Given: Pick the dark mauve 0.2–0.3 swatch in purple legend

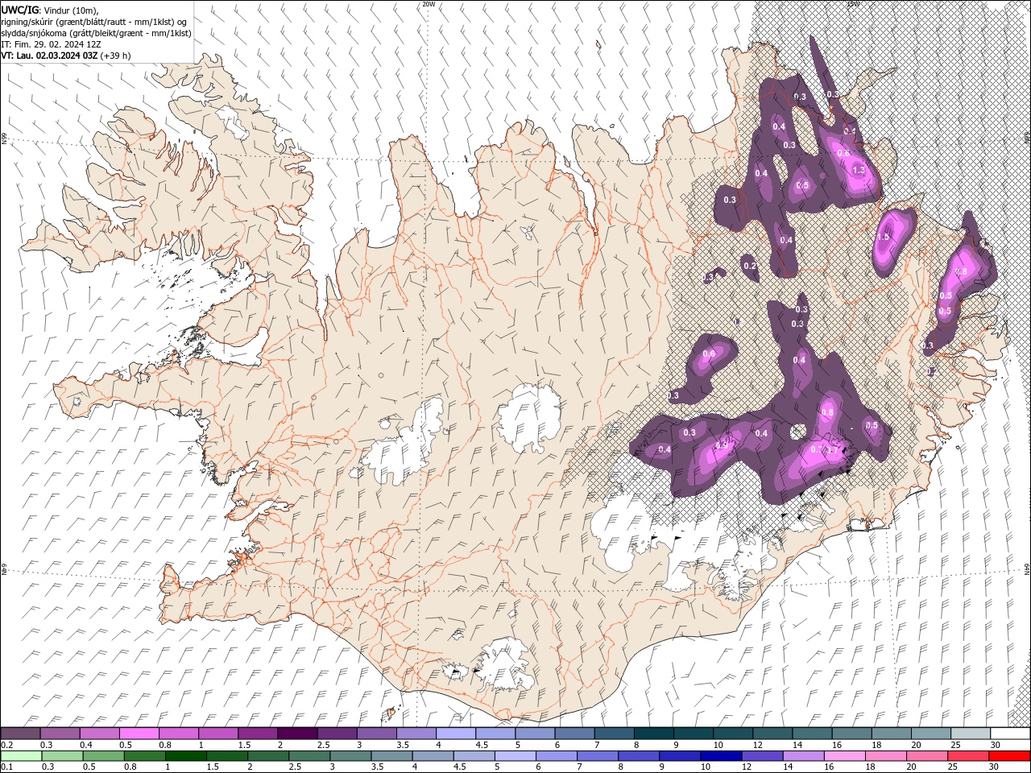Looking at the screenshot, I should point(20,734).
